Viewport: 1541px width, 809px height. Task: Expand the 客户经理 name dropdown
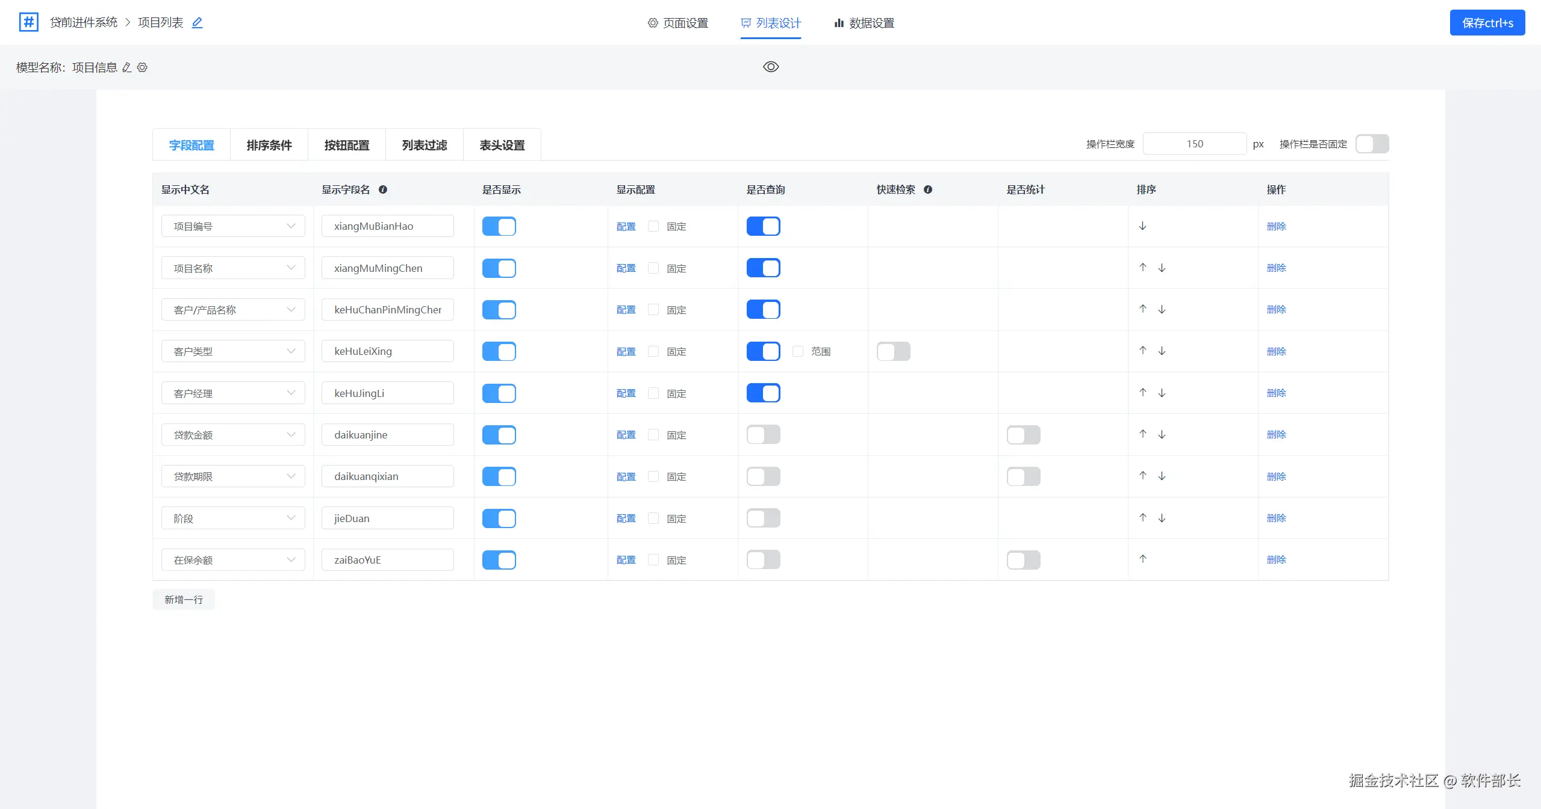pyautogui.click(x=233, y=393)
